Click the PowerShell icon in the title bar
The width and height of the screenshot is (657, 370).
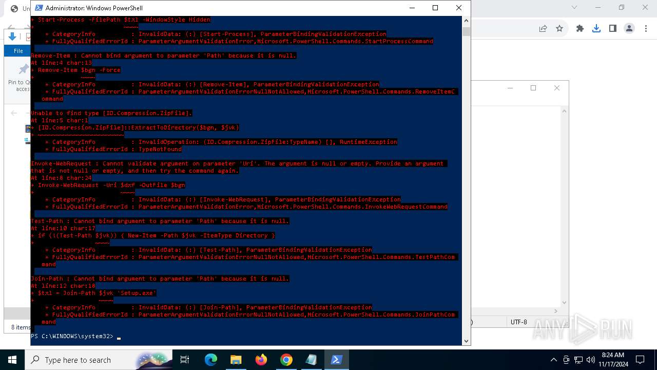pyautogui.click(x=38, y=8)
